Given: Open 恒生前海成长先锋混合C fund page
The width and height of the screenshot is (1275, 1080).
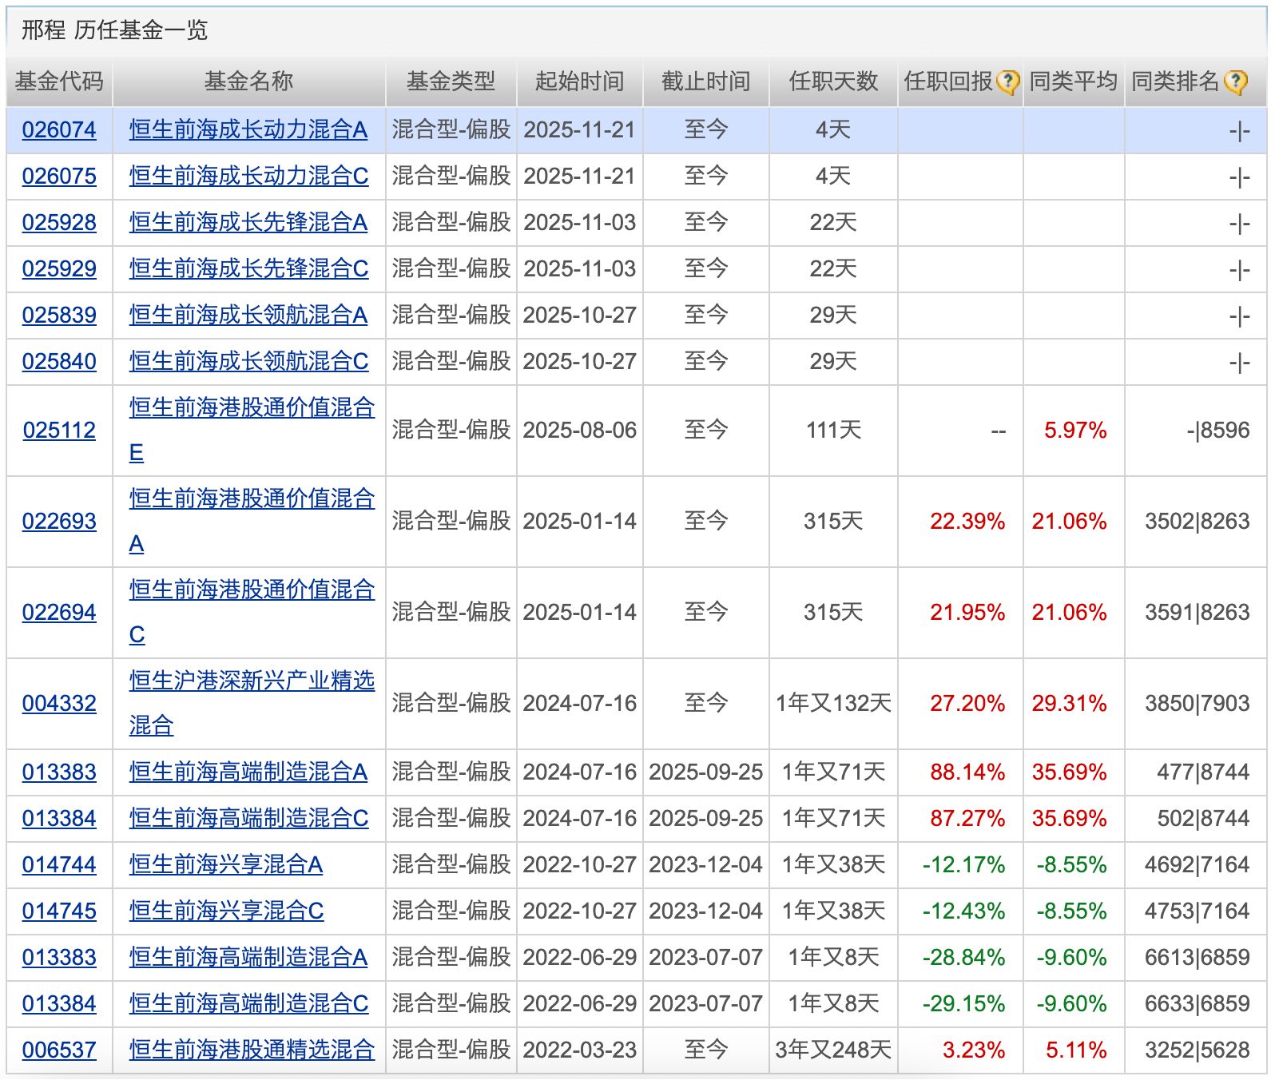Looking at the screenshot, I should pyautogui.click(x=248, y=269).
